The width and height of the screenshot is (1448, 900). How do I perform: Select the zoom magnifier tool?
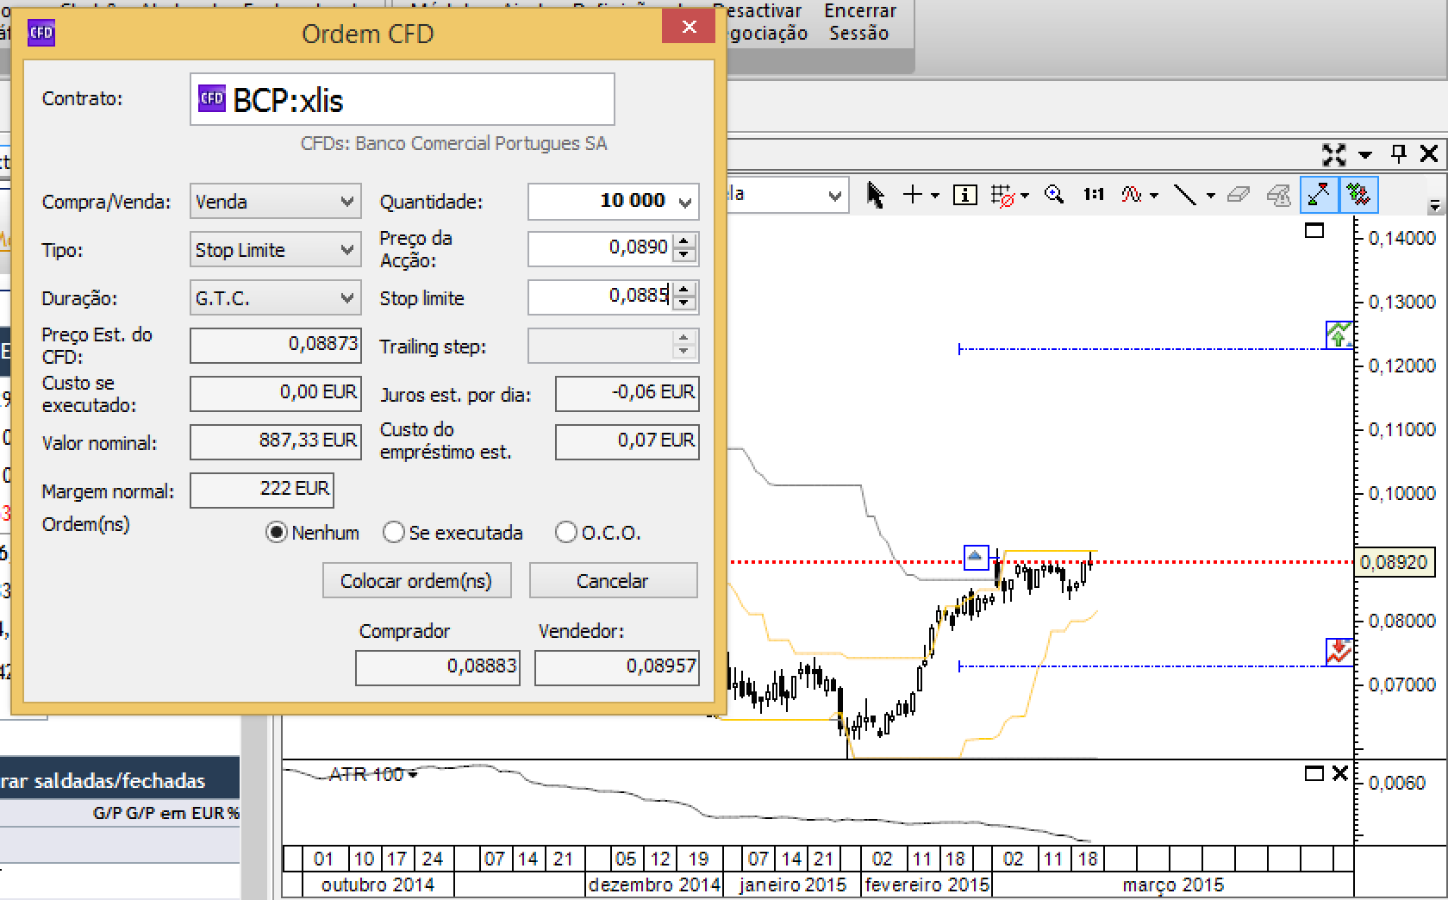pyautogui.click(x=1053, y=195)
